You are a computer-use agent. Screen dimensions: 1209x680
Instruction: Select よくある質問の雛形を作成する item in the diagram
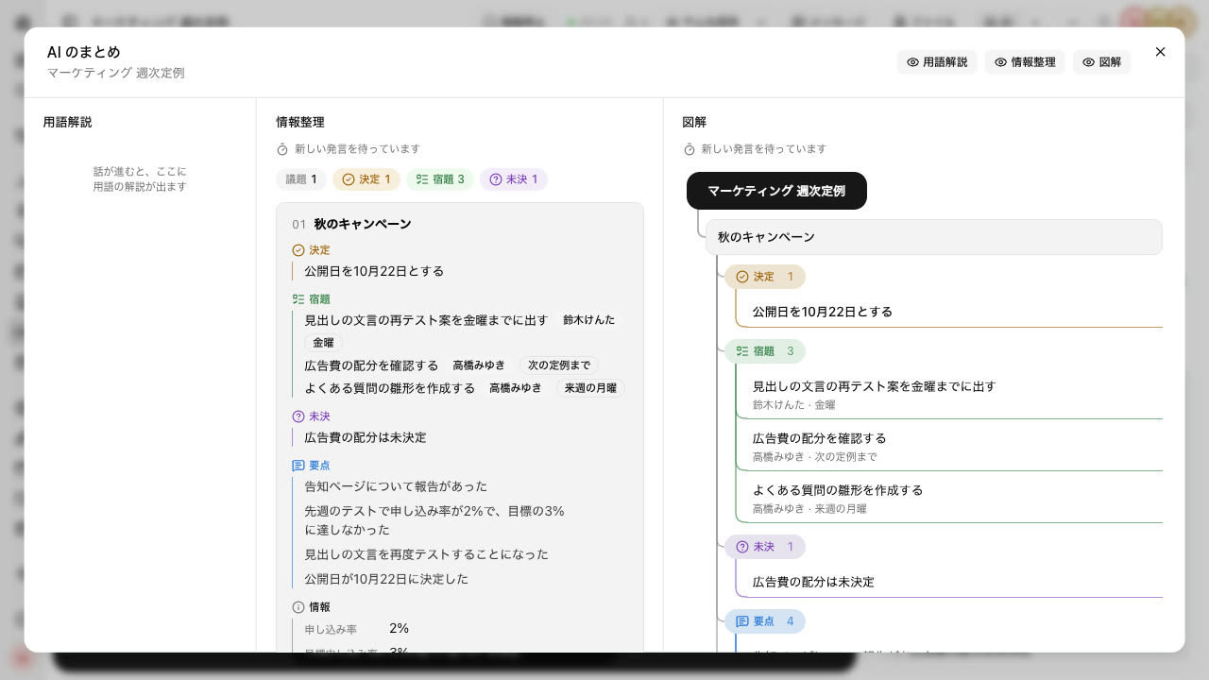[x=949, y=498]
